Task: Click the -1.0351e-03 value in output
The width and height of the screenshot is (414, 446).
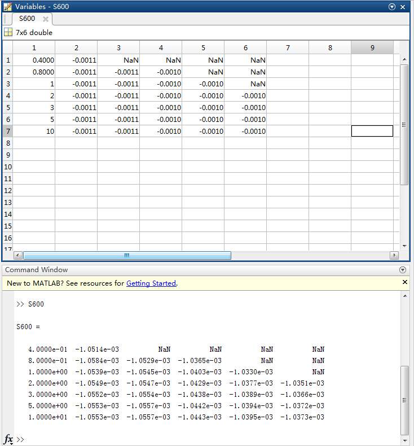Action: (x=302, y=383)
